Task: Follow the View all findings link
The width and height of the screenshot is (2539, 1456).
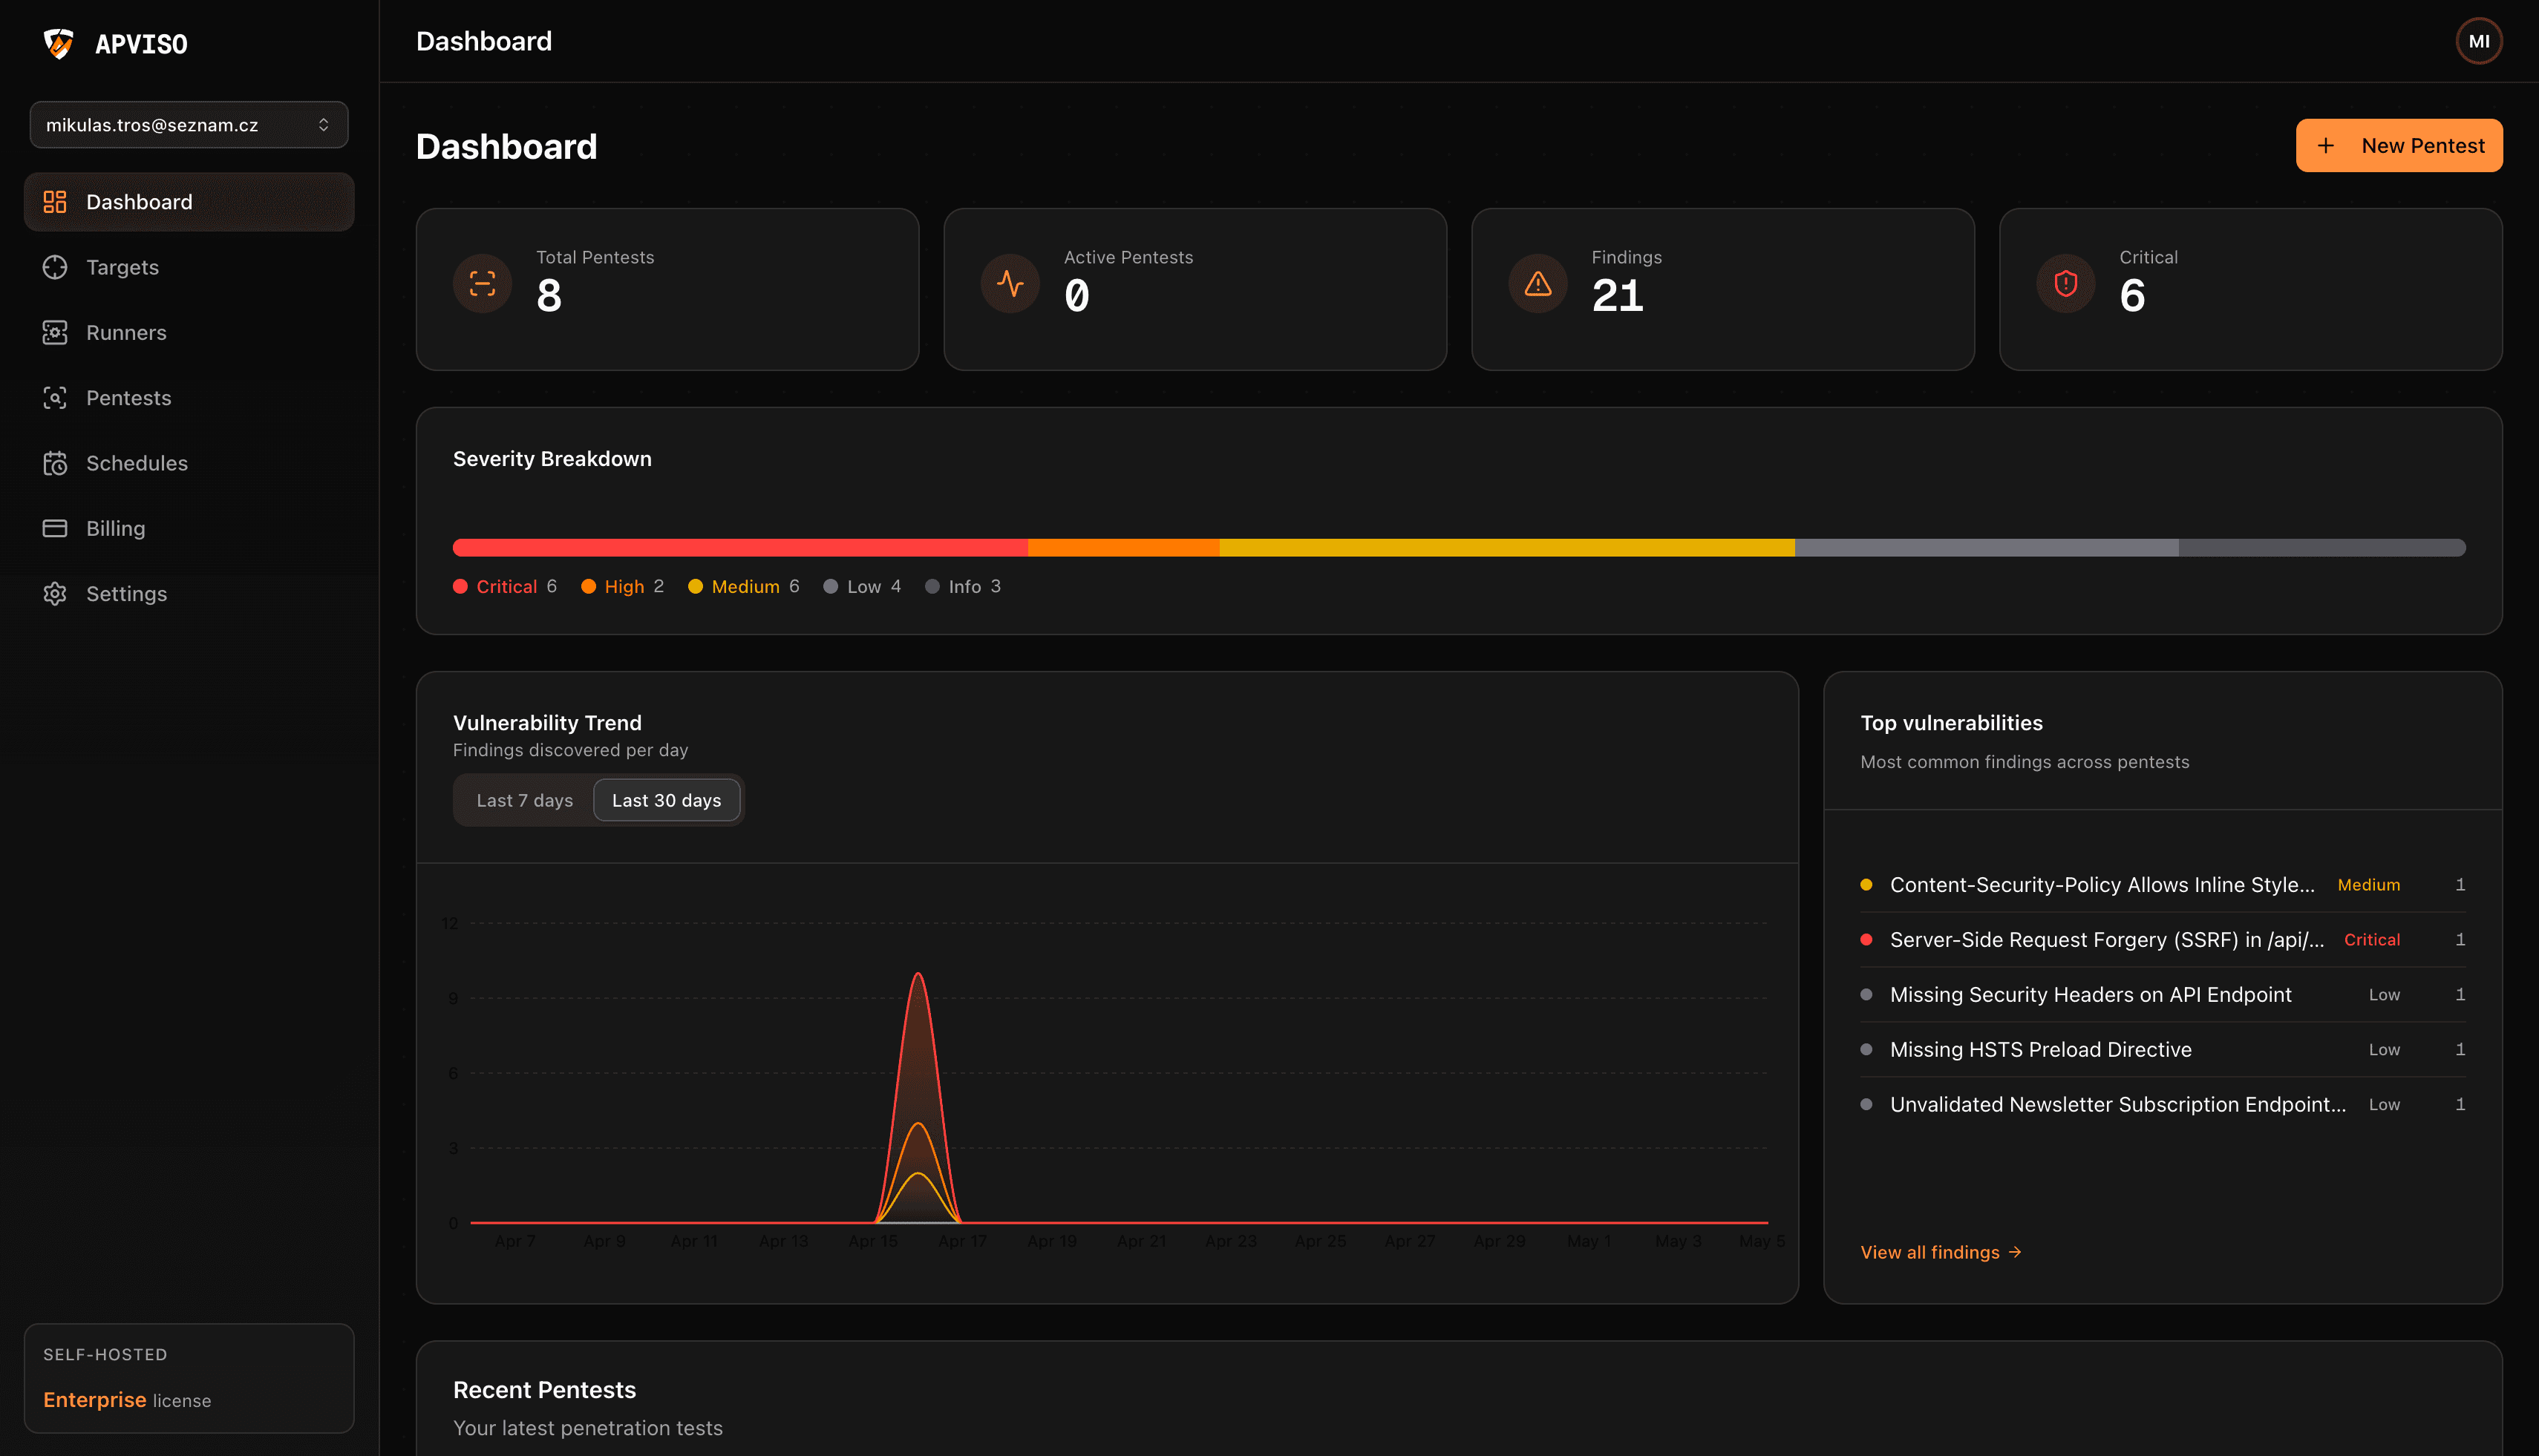Action: click(x=1941, y=1252)
